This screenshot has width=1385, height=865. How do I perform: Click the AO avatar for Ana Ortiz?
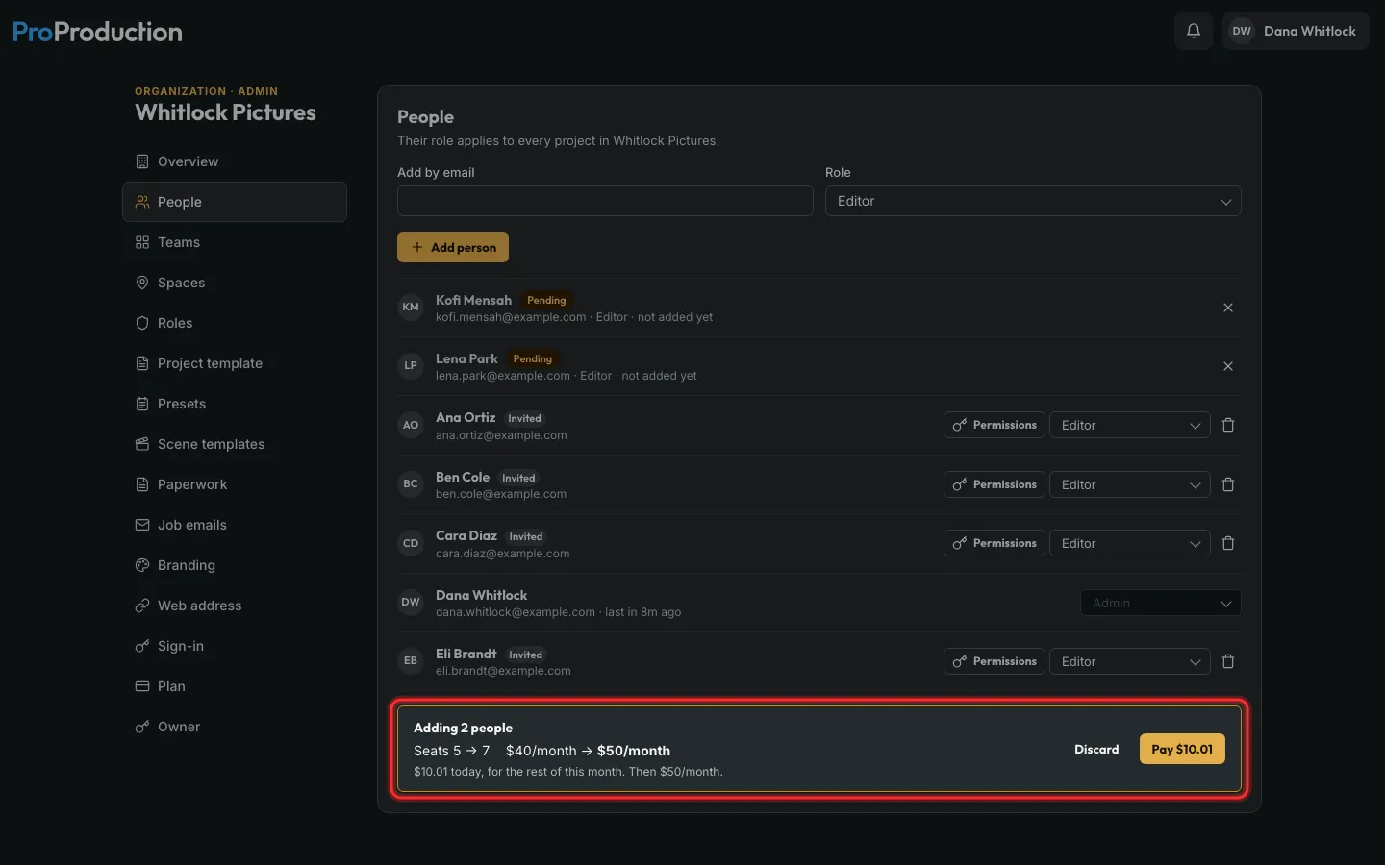coord(411,425)
